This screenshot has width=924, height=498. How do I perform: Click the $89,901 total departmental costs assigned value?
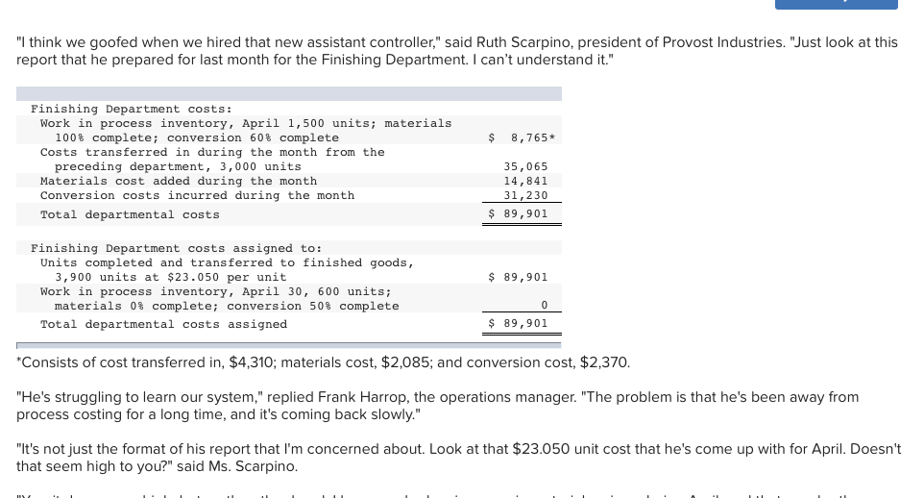[519, 323]
